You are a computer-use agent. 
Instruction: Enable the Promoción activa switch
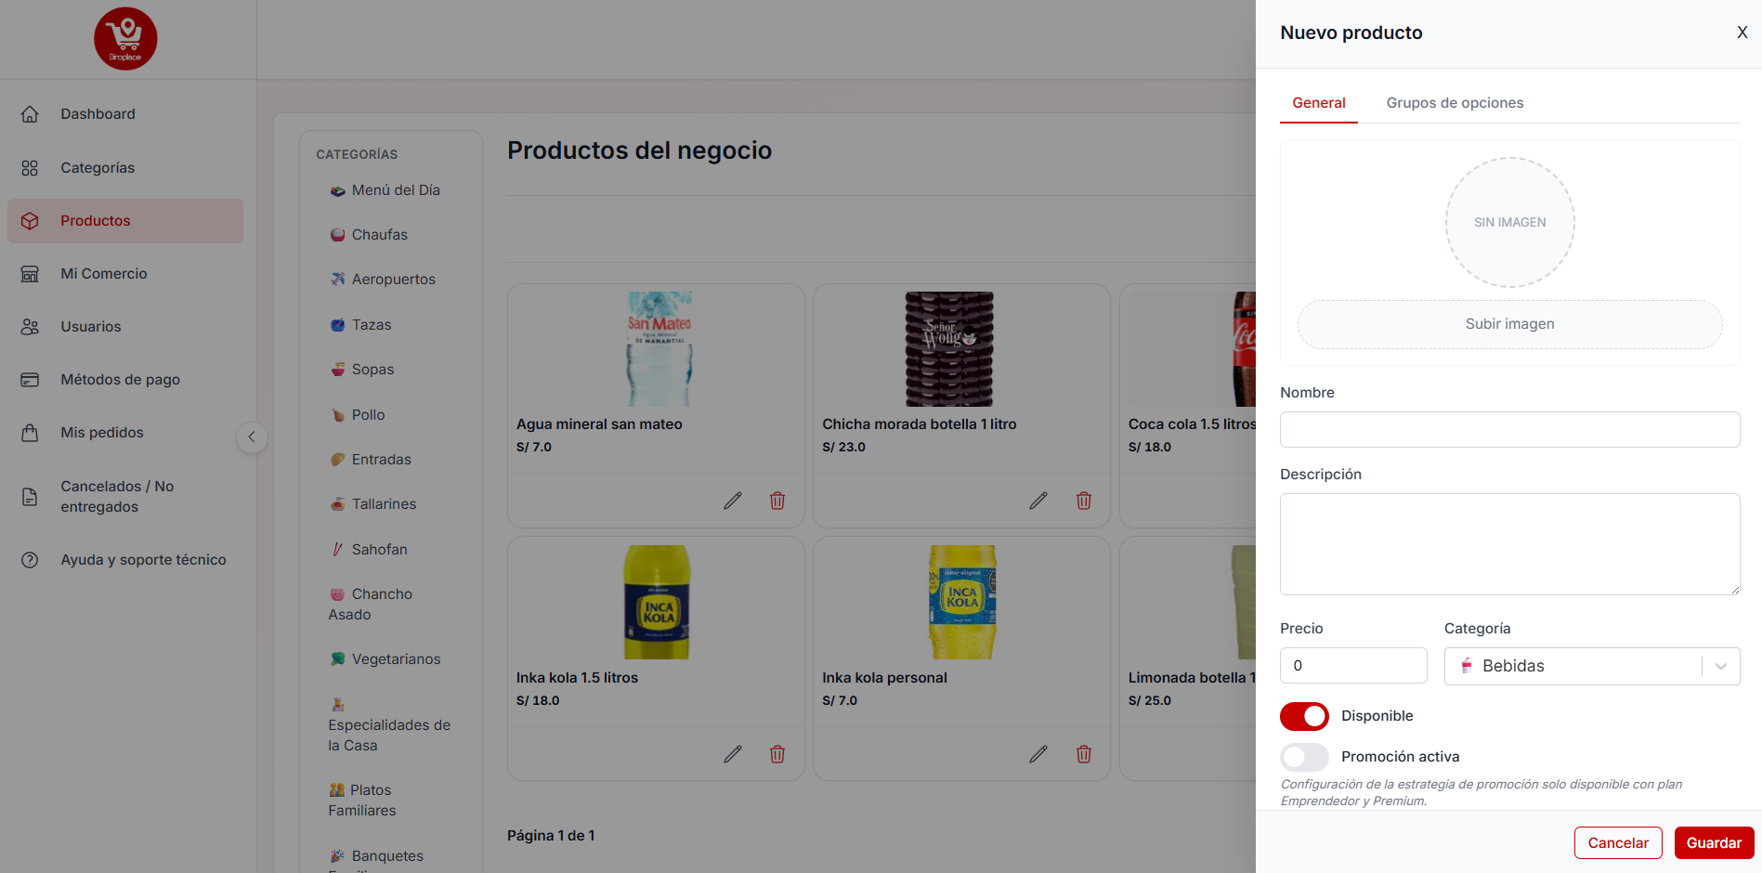pyautogui.click(x=1304, y=757)
